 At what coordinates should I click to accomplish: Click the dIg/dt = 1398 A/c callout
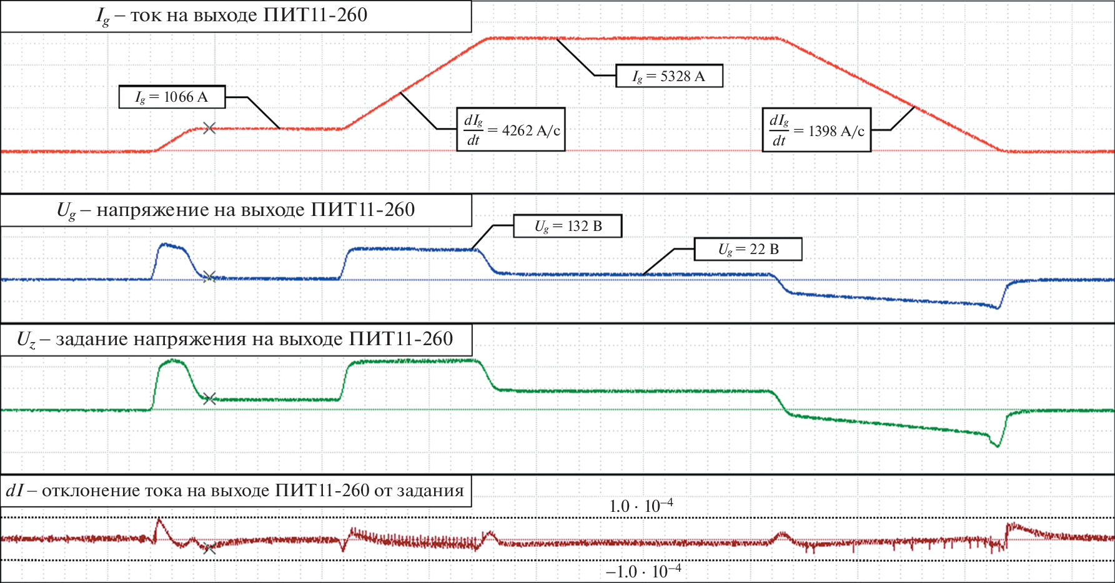point(816,130)
